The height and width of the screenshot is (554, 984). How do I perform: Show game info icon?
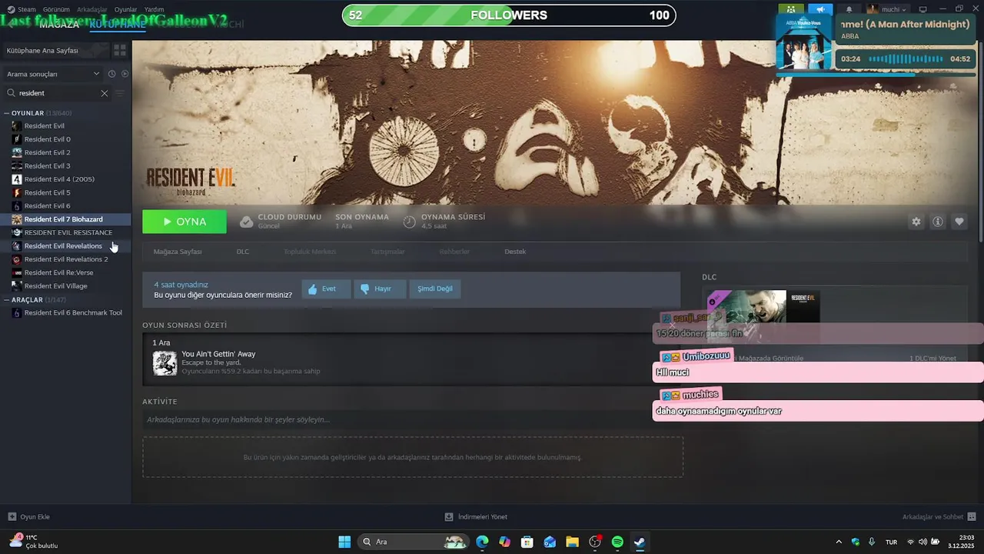938,222
